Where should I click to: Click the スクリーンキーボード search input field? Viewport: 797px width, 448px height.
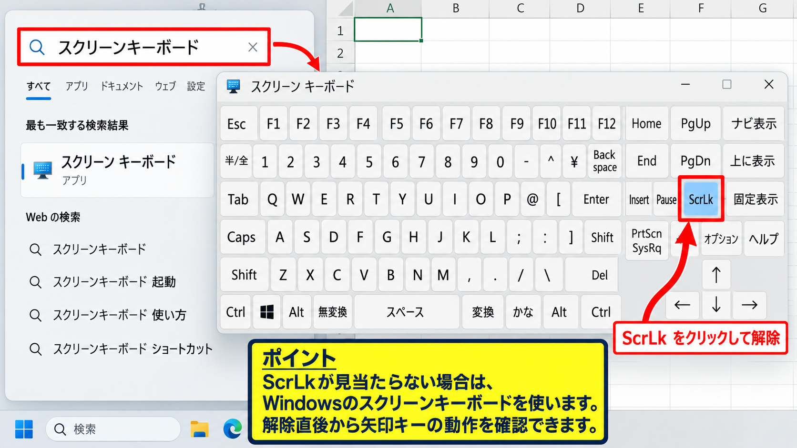click(144, 47)
